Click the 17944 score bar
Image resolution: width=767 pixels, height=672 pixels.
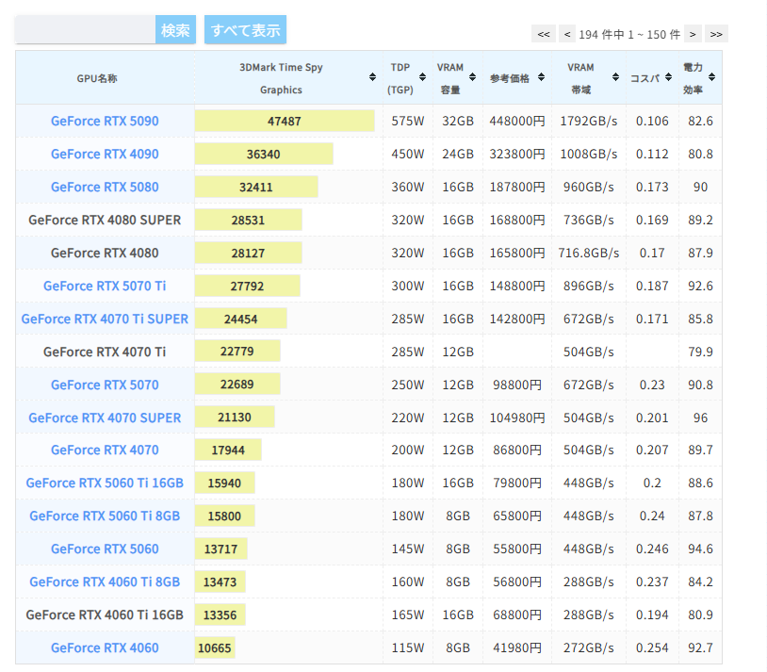click(x=228, y=450)
